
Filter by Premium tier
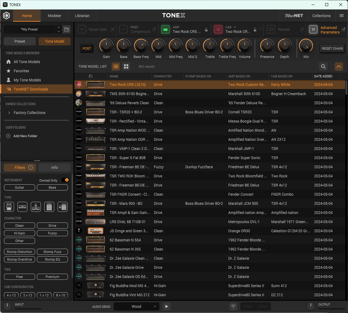[x=52, y=277]
